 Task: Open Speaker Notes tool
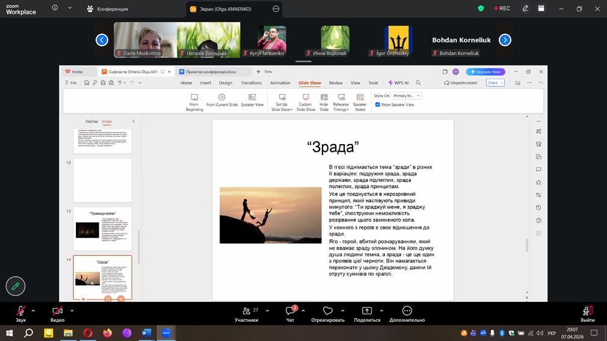coord(360,97)
